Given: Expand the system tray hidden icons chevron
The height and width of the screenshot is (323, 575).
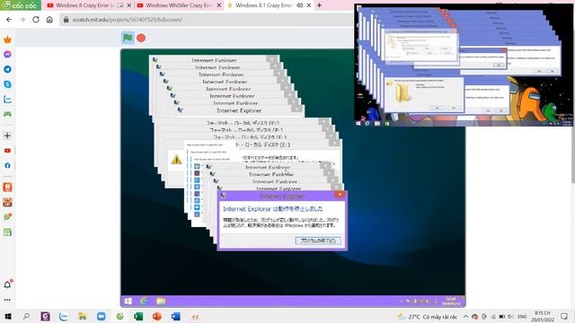Looking at the screenshot, I should tap(465, 317).
